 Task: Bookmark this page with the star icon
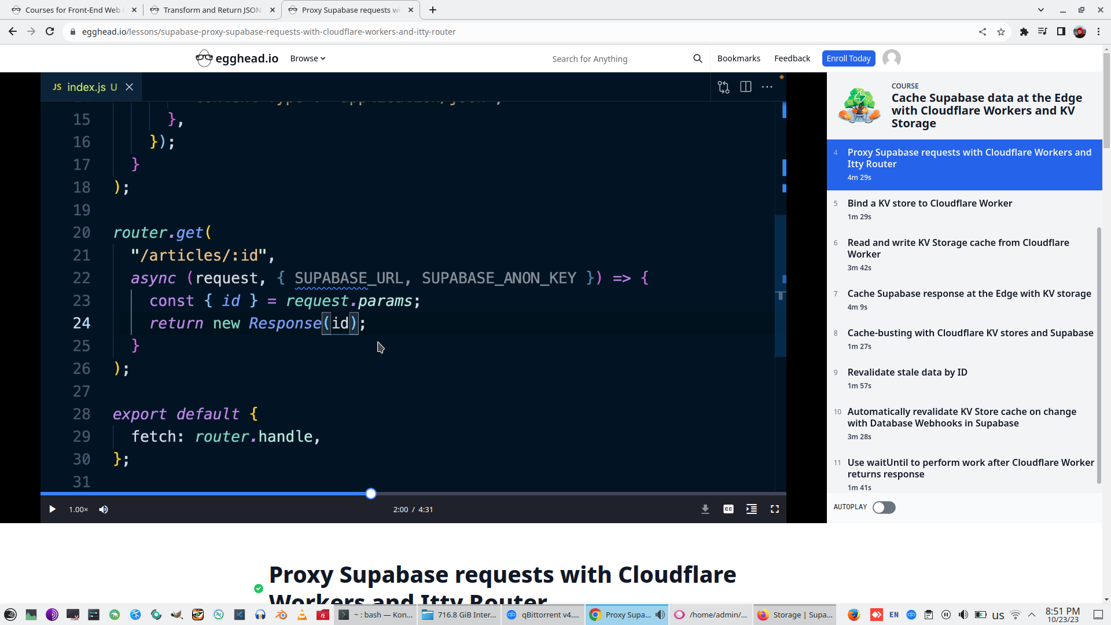(1001, 32)
